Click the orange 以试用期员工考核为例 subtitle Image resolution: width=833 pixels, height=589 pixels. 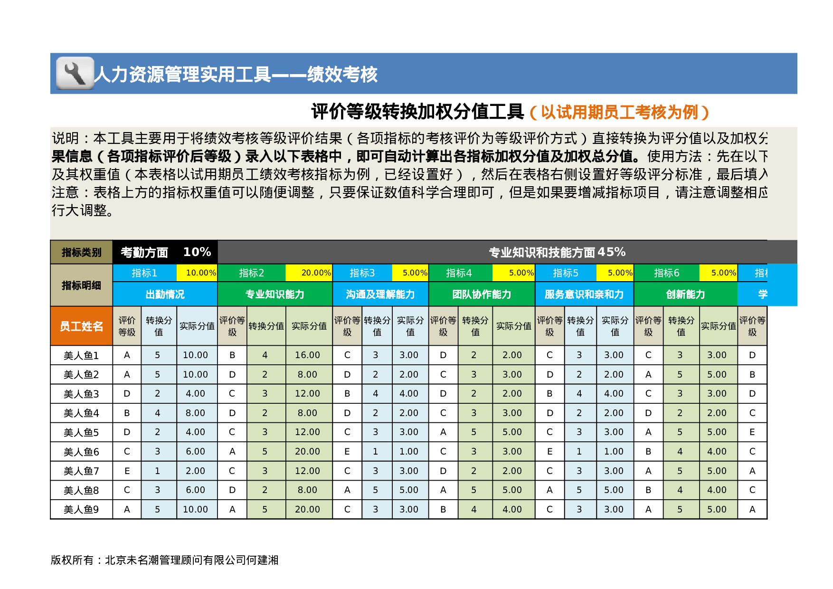point(619,111)
